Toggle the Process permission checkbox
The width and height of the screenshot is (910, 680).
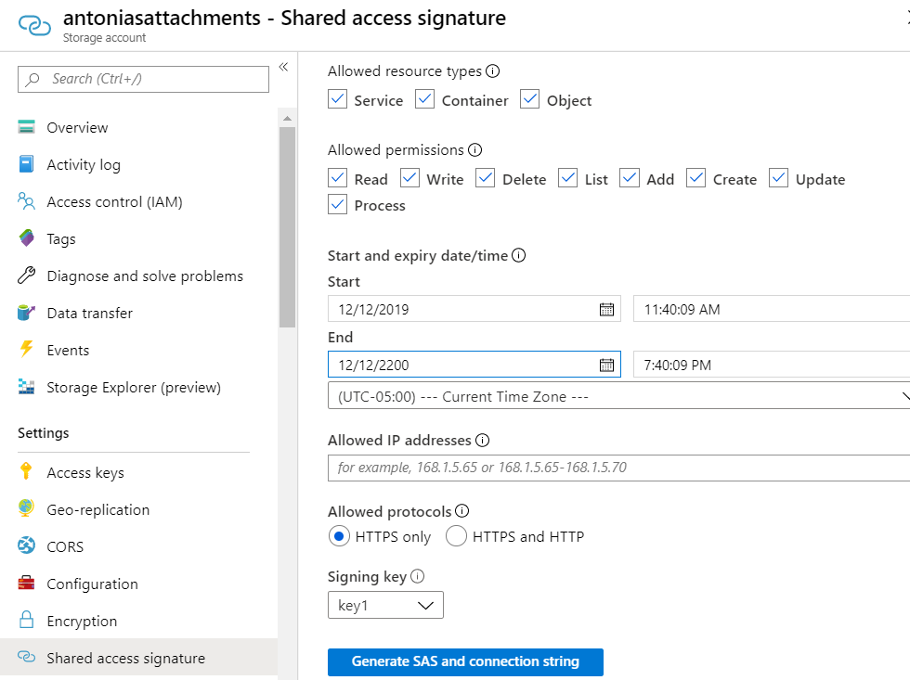point(337,205)
